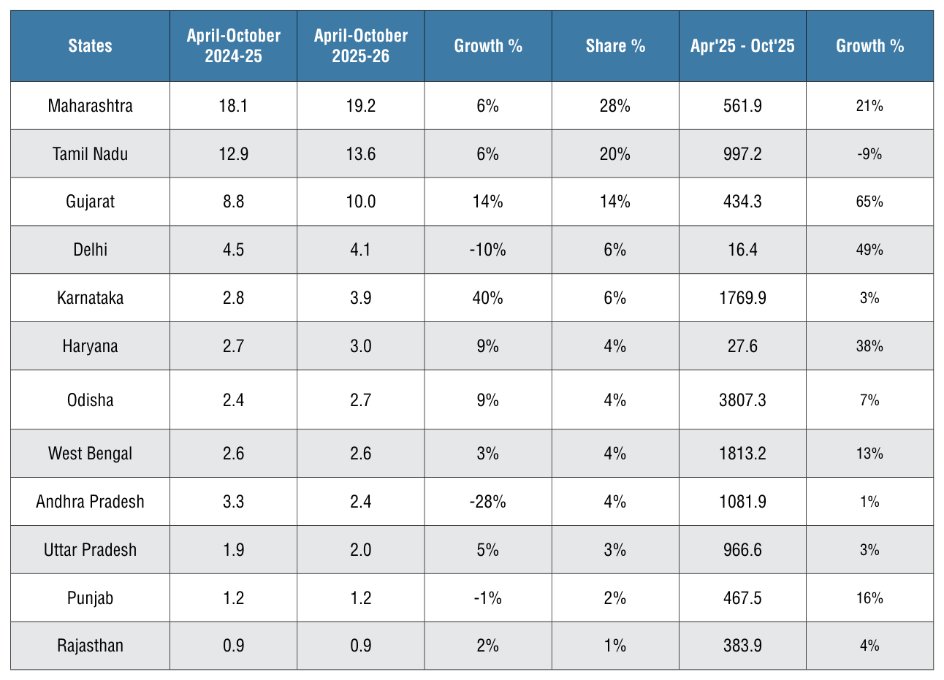Screen dimensions: 944x680
Task: Select the Punjab state cell
Action: click(x=91, y=598)
